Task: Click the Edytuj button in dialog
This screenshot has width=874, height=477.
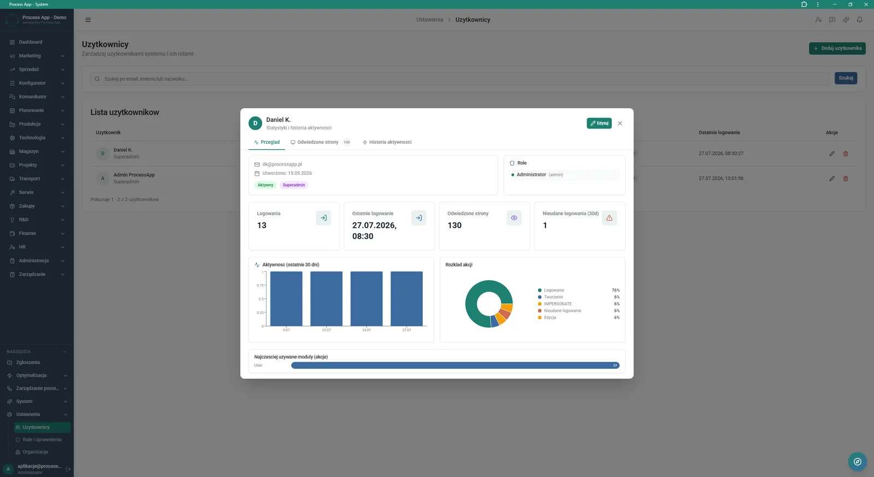Action: coord(599,123)
